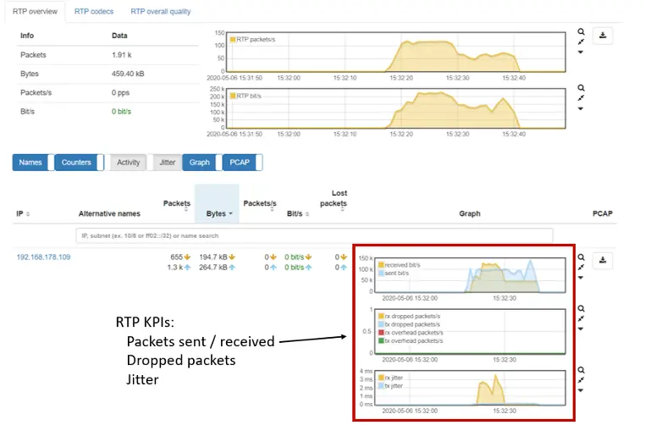
Task: Click resize icon beside dropped packets graph
Action: click(x=581, y=318)
